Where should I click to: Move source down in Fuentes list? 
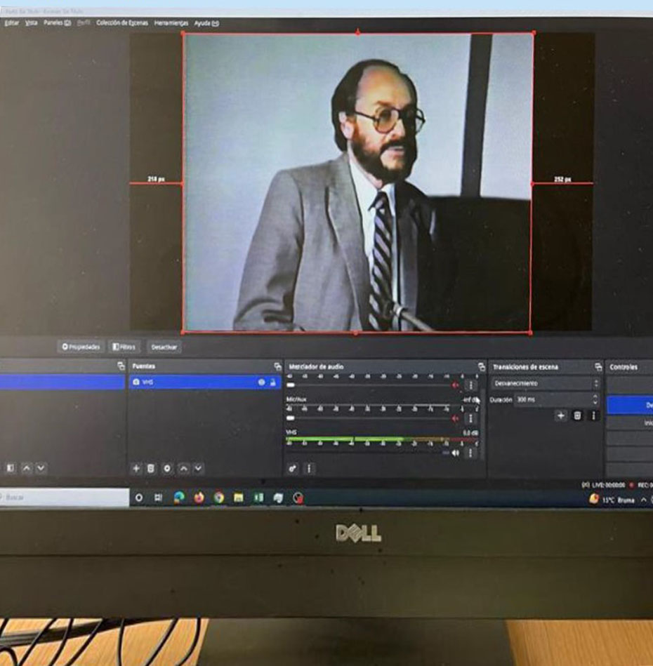[x=199, y=468]
